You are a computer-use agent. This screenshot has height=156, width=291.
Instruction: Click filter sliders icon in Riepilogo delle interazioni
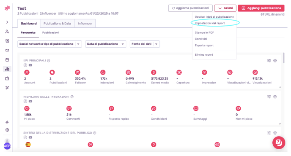pyautogui.click(x=269, y=97)
